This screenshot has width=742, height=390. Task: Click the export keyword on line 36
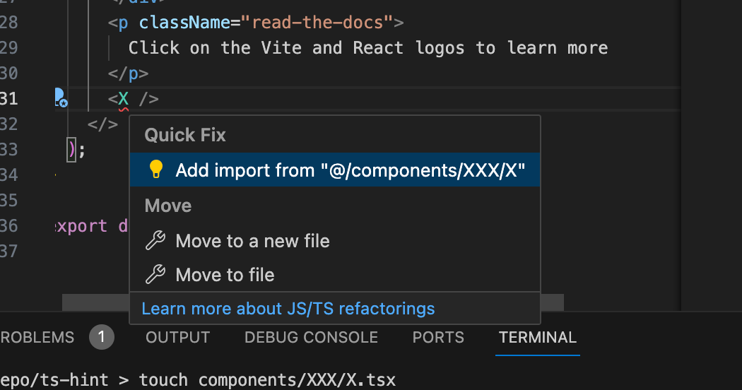click(x=81, y=226)
